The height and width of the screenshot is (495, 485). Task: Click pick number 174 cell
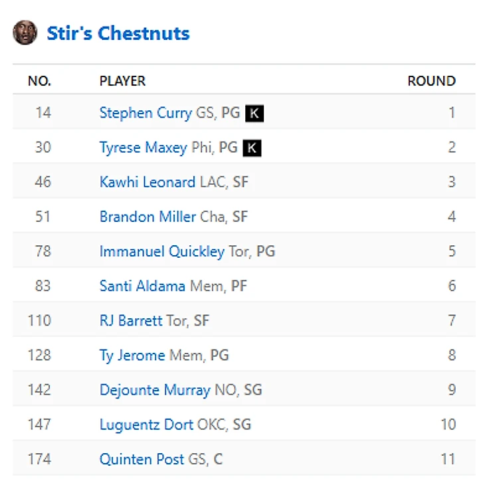pos(39,458)
